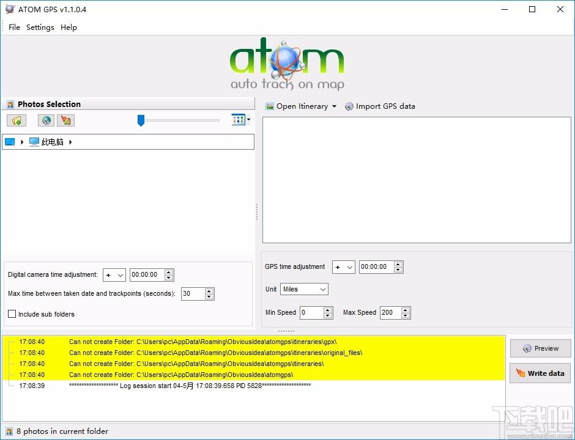Expand the arrow after desktop icon
575x440 pixels.
coord(22,142)
